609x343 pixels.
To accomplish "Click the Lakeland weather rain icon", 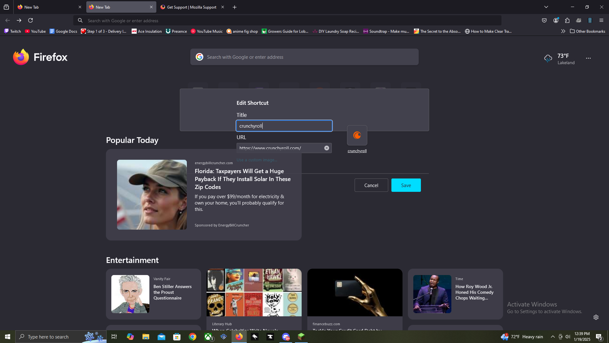I will 548,58.
